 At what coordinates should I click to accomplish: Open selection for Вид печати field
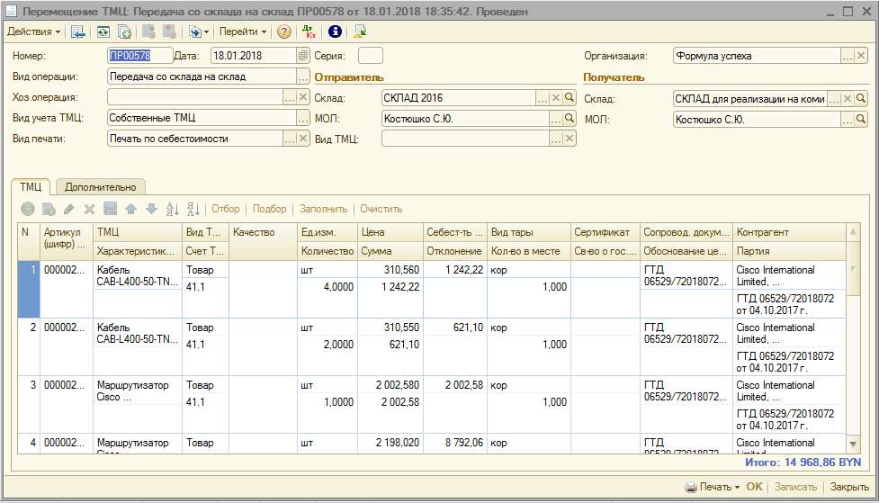(x=290, y=139)
